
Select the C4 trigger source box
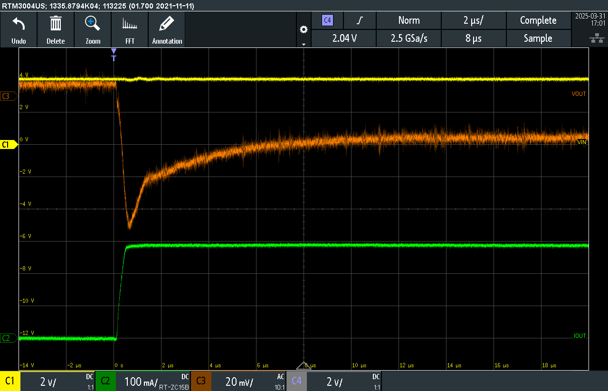327,20
